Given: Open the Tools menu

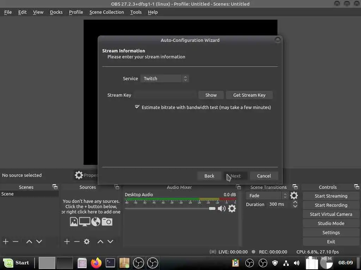Looking at the screenshot, I should click(x=136, y=12).
